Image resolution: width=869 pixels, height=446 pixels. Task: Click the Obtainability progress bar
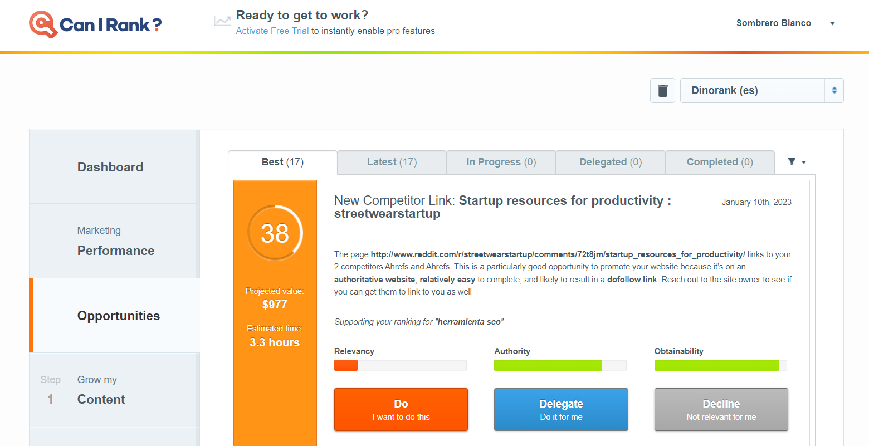pos(720,365)
